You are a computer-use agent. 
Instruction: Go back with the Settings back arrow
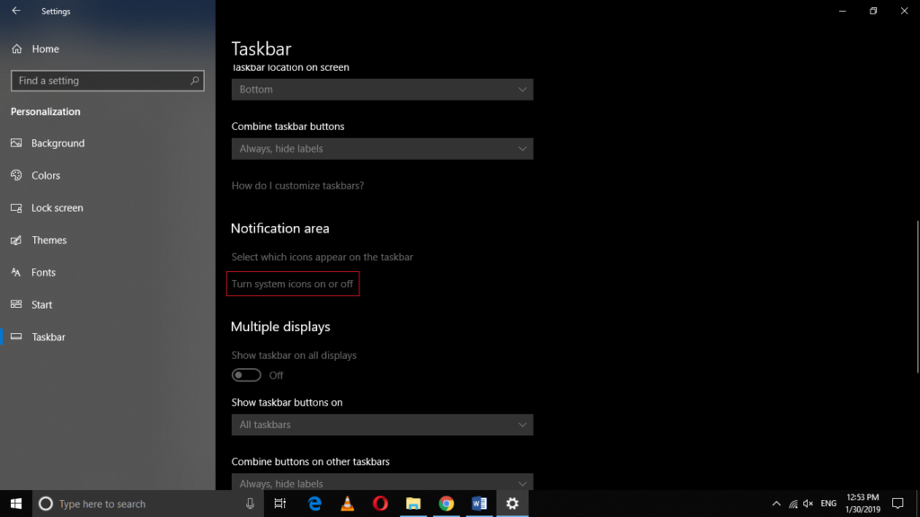[x=16, y=11]
